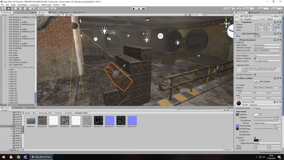Open the Cast Shadows dropdown

(x=267, y=56)
